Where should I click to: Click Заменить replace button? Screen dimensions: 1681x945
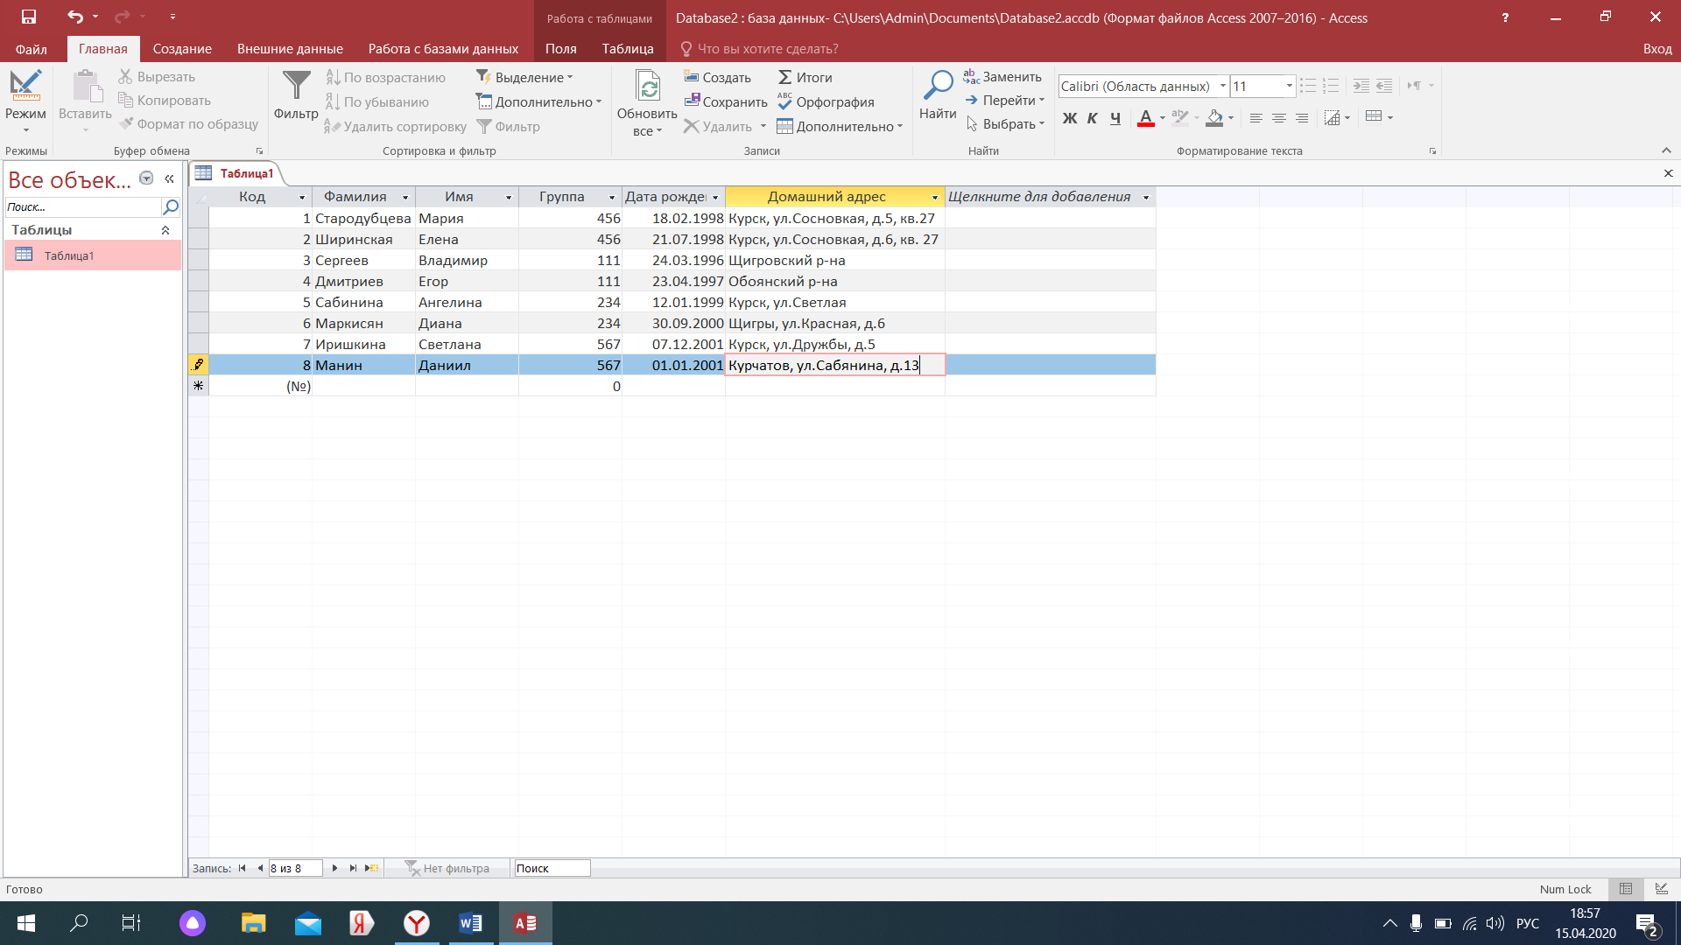(1002, 76)
